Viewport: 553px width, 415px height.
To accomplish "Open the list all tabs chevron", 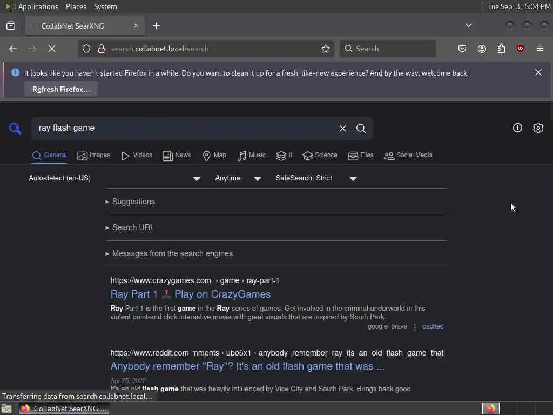I will (468, 25).
